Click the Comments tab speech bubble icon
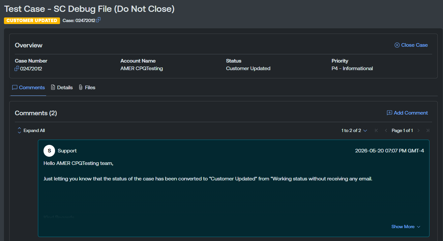The height and width of the screenshot is (241, 443). coord(15,88)
